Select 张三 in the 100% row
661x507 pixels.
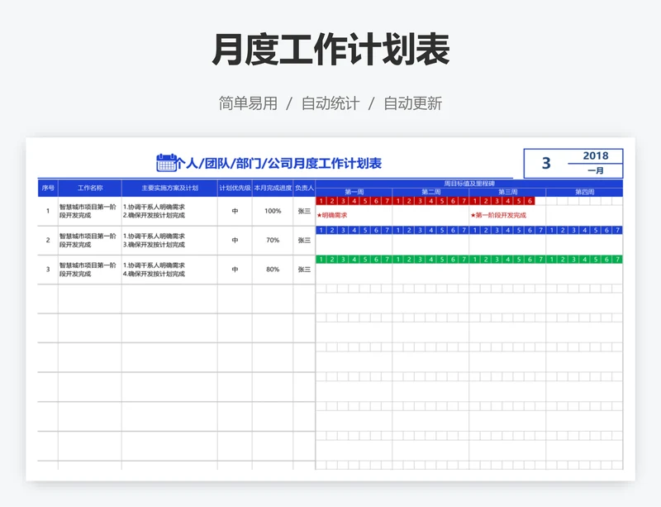[x=304, y=211]
